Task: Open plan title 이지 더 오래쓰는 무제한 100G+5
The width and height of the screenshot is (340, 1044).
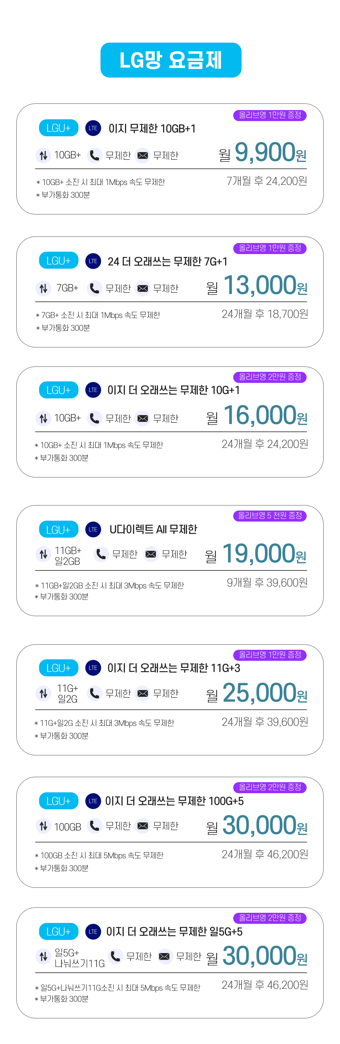Action: click(x=174, y=801)
